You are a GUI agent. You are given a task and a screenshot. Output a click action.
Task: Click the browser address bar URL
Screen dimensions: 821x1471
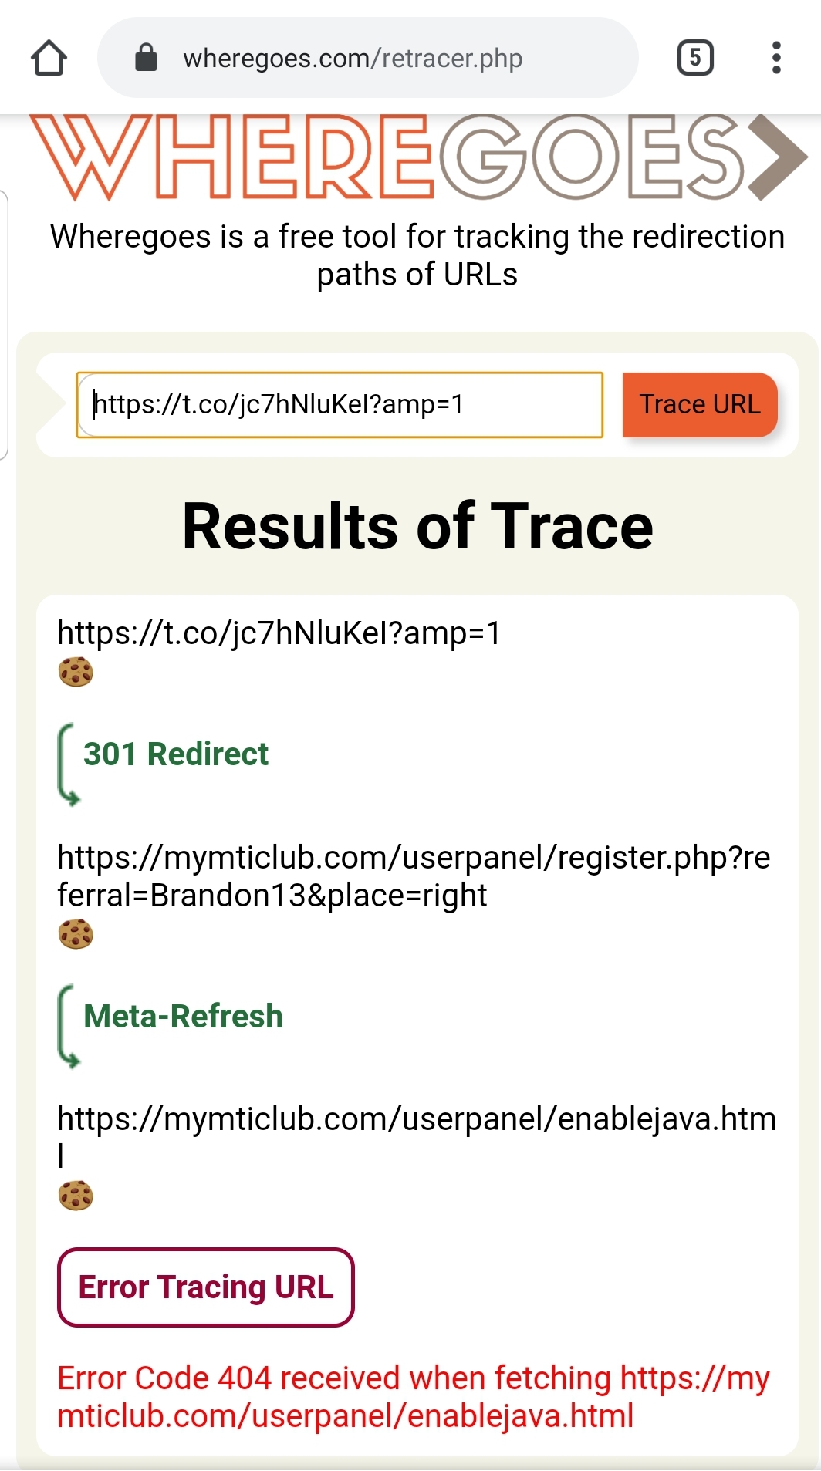(353, 59)
